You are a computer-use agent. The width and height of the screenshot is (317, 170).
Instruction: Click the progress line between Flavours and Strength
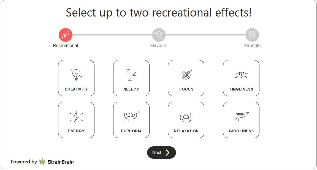(x=205, y=35)
